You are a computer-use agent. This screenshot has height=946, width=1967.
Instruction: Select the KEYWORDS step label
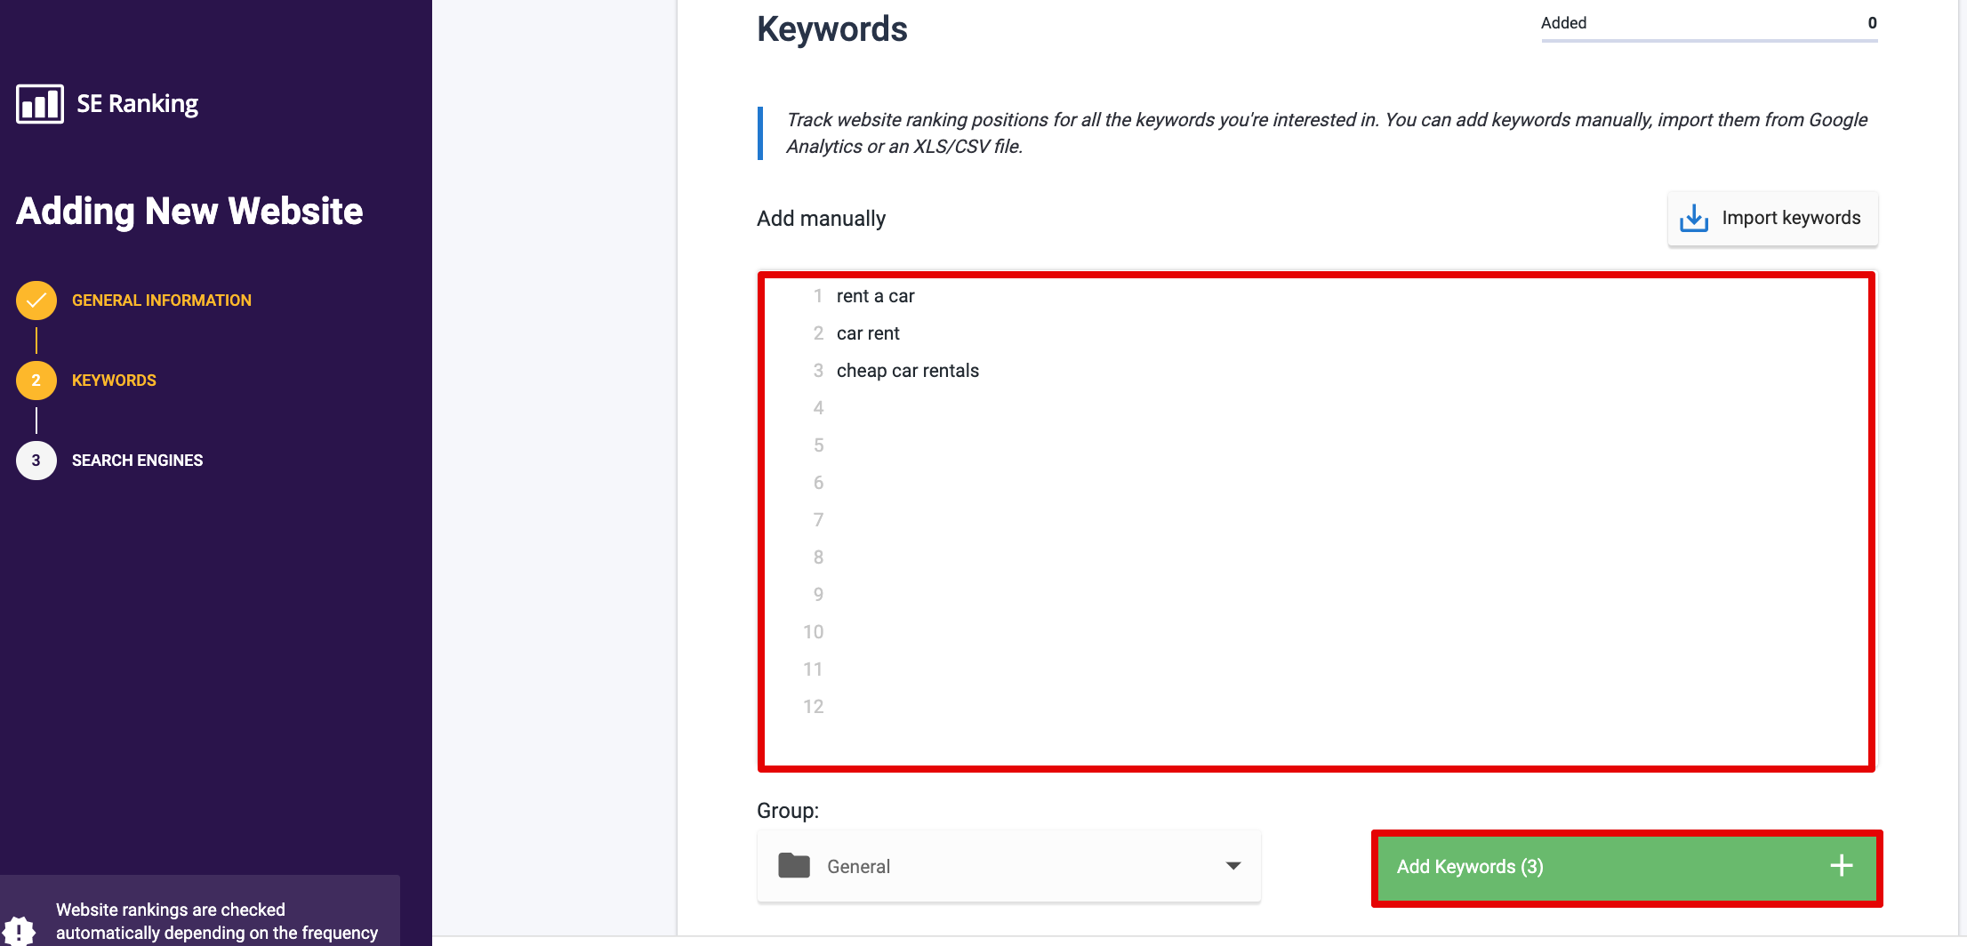(114, 381)
